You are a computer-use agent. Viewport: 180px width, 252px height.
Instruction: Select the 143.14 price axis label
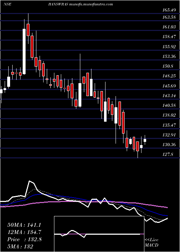(169, 96)
